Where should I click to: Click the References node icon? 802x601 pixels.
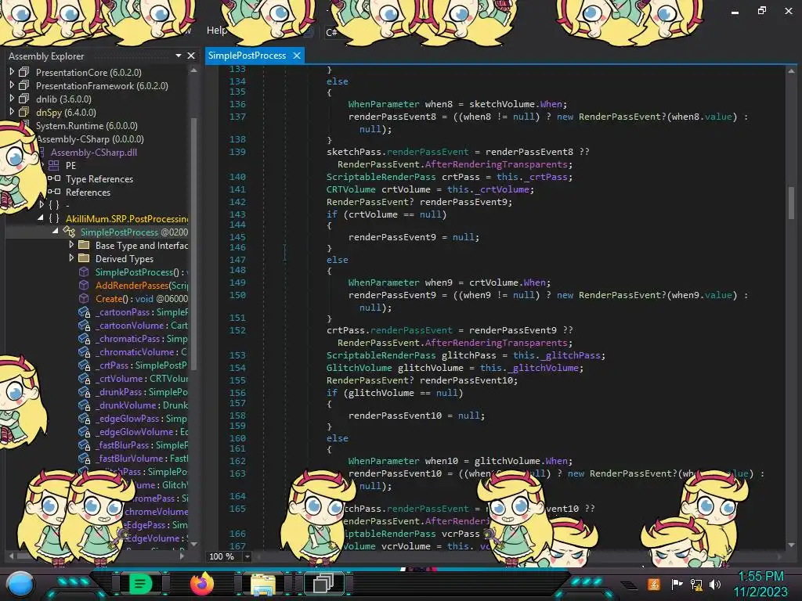[54, 192]
